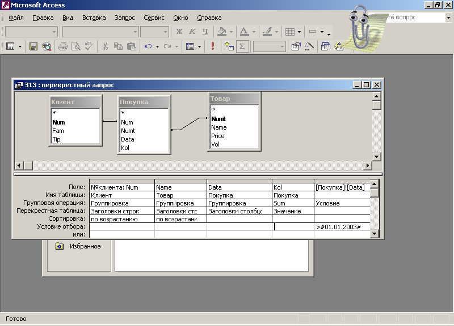The height and width of the screenshot is (326, 454).
Task: Expand the help question box dropdown
Action: pyautogui.click(x=448, y=18)
